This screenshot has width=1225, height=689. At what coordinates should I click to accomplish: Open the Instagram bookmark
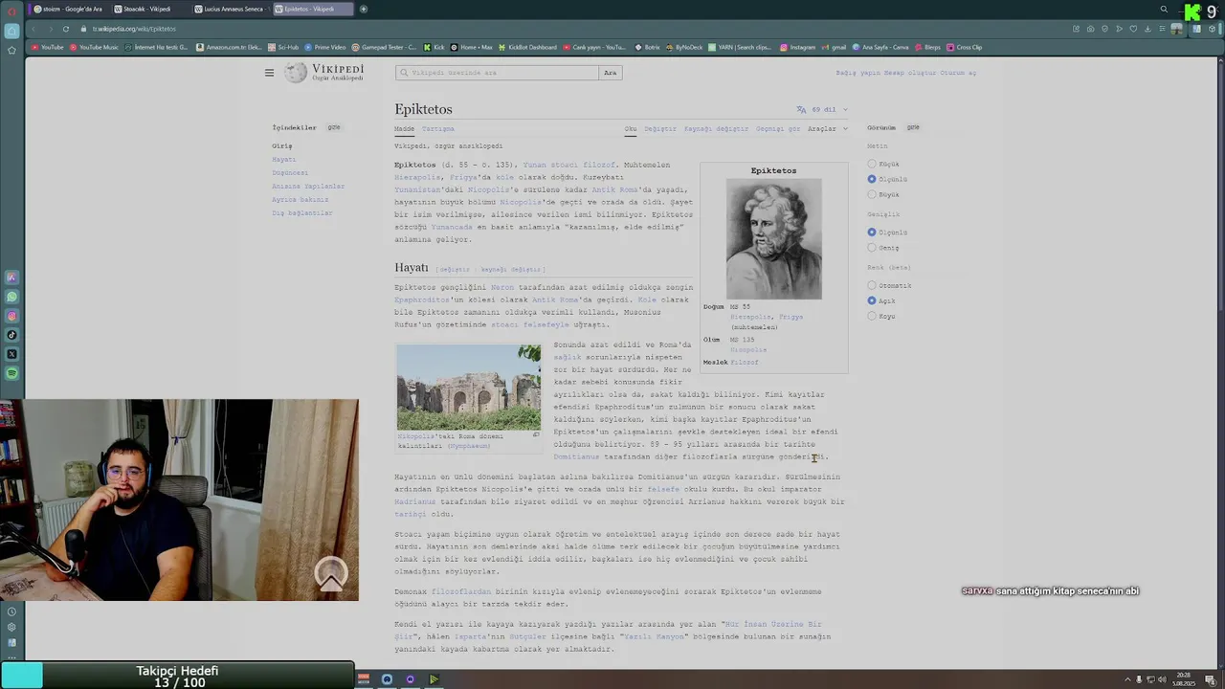pos(798,47)
